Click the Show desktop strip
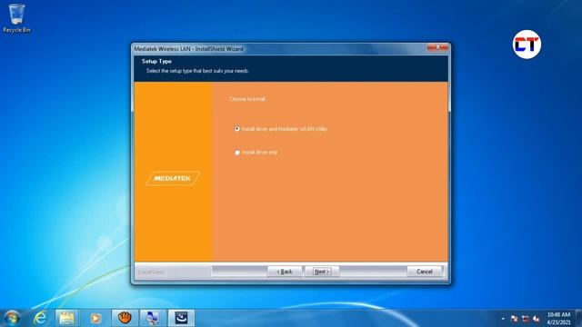Viewport: 582px width, 327px height. point(578,318)
